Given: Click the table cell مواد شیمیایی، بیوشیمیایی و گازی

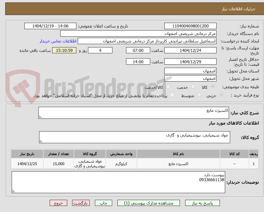Looking at the screenshot, I should click(x=90, y=164).
